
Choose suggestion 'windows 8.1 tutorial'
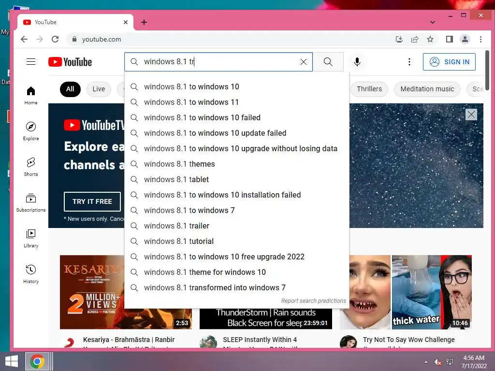[237, 242]
